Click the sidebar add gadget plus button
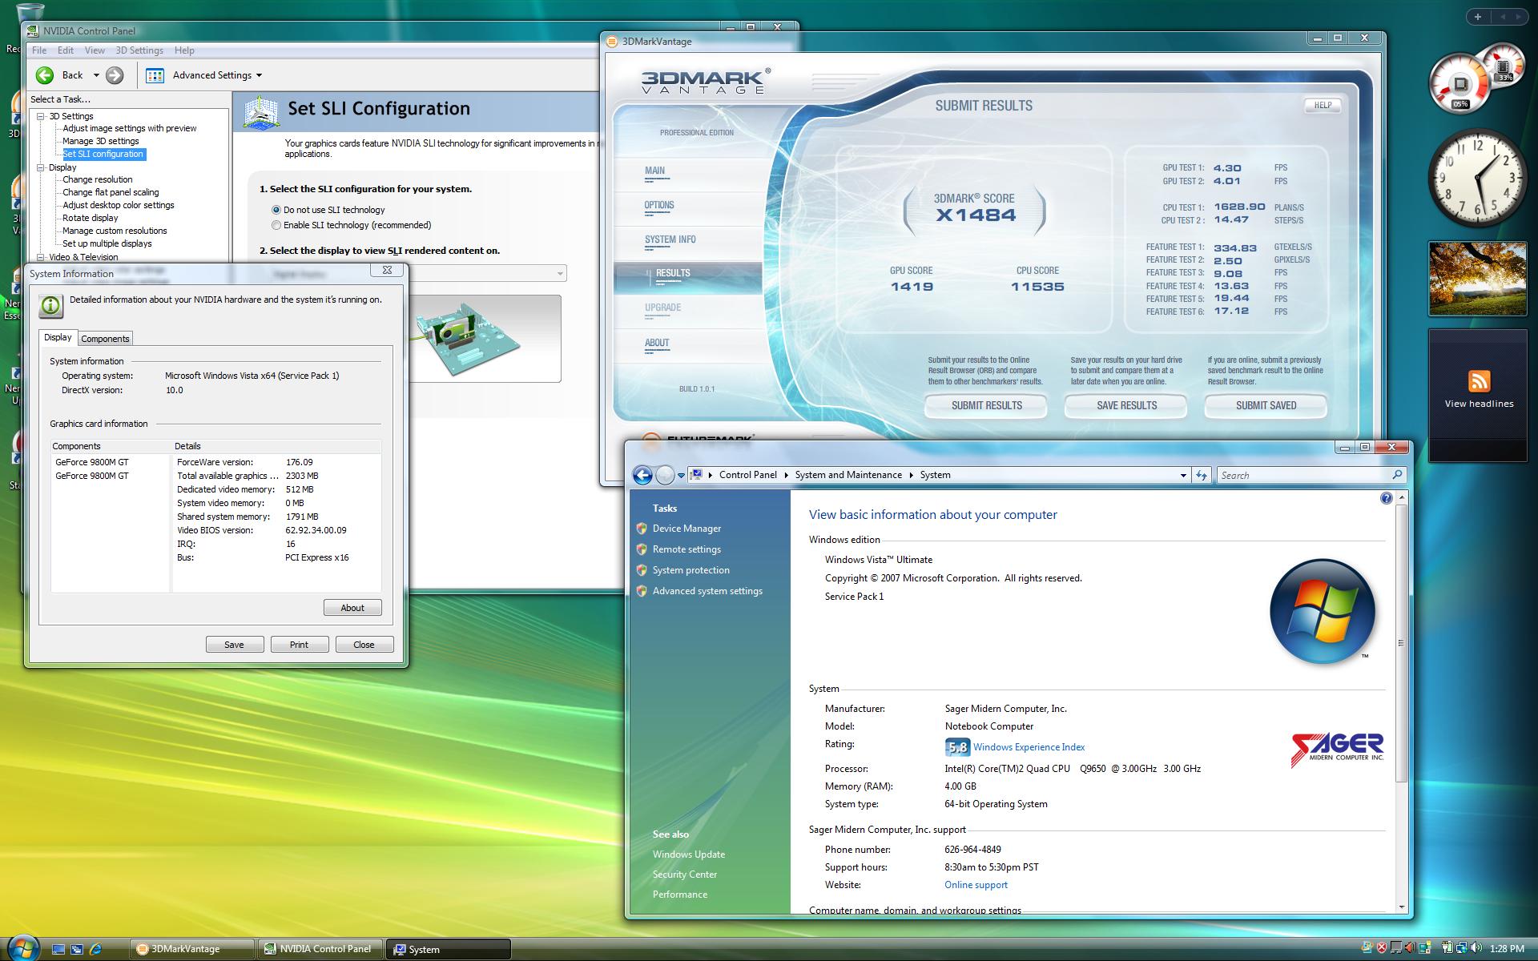Image resolution: width=1538 pixels, height=961 pixels. pos(1478,16)
